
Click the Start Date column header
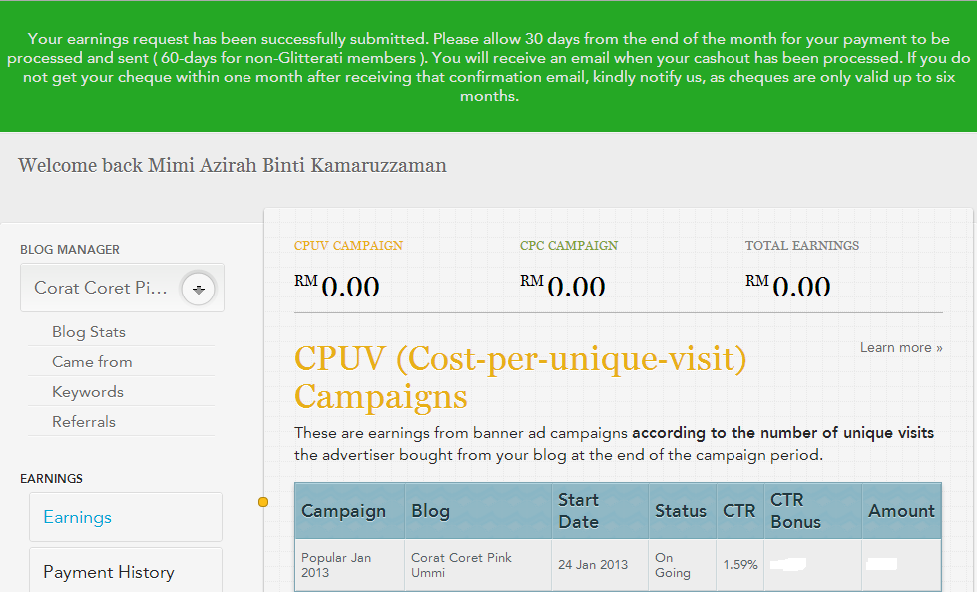579,511
